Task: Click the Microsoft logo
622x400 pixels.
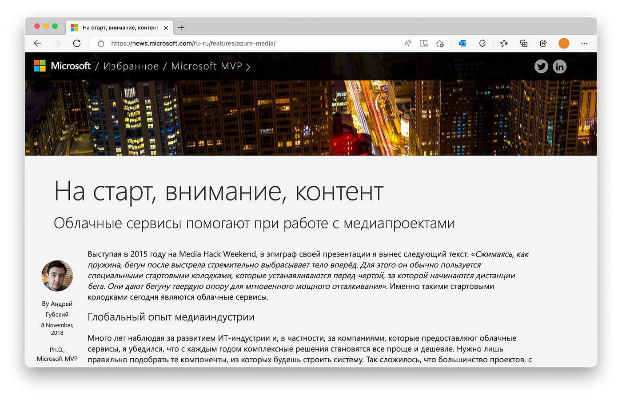Action: click(62, 66)
